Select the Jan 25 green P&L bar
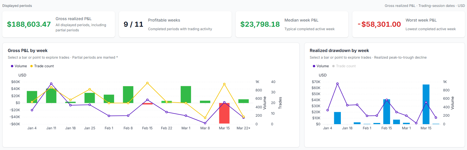 click(90, 98)
